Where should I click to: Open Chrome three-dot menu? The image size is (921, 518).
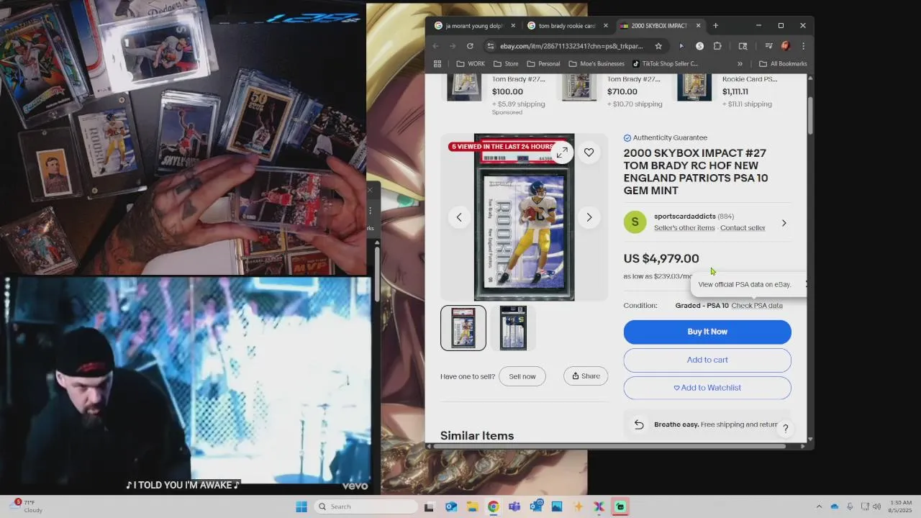(803, 46)
